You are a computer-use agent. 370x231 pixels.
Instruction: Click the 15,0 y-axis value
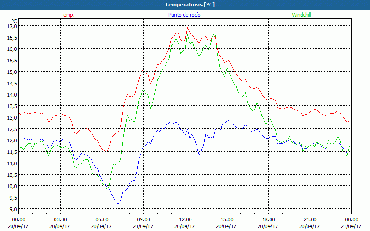12,72
